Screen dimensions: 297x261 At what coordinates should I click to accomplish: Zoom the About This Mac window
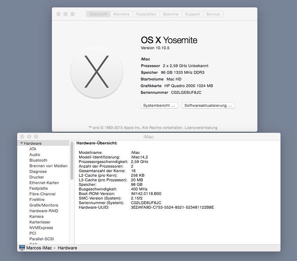pos(73,14)
